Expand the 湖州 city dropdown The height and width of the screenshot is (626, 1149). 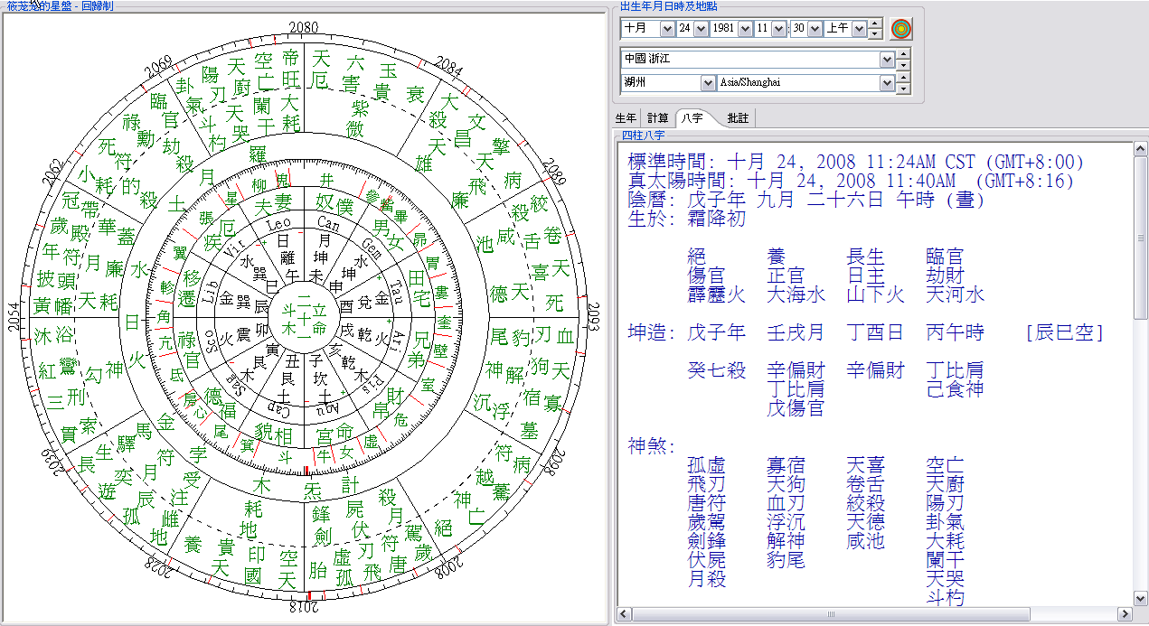(x=708, y=83)
